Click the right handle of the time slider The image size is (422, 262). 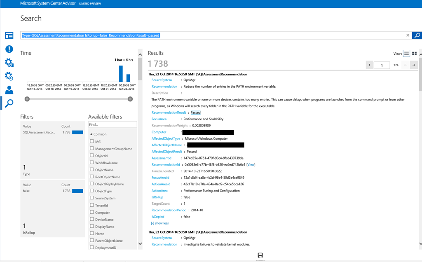coord(130,99)
